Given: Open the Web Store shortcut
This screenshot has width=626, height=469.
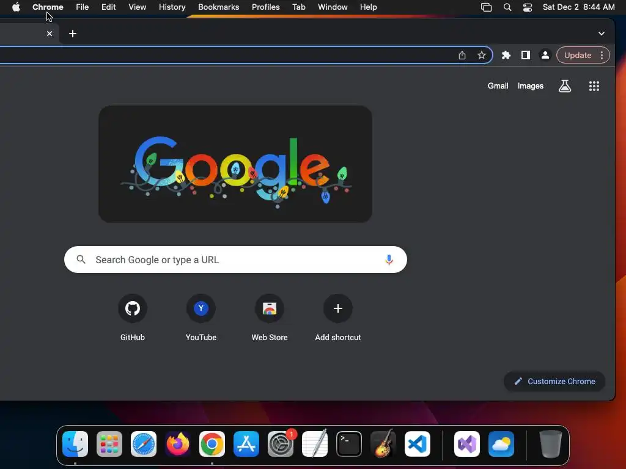Looking at the screenshot, I should click(x=270, y=318).
